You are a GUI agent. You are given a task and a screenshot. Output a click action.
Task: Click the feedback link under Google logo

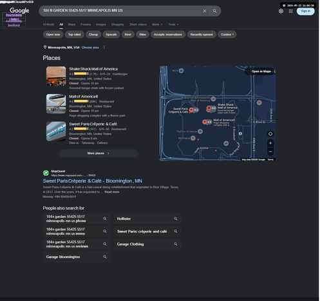coord(14,25)
